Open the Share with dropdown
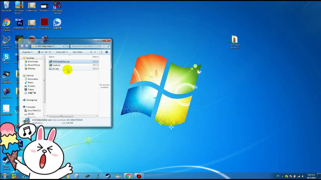 click(62, 52)
